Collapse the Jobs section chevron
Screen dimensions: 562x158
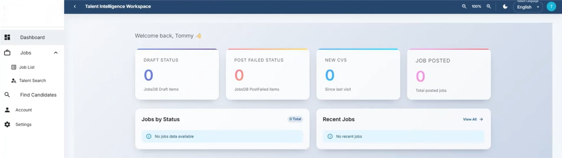pos(56,53)
